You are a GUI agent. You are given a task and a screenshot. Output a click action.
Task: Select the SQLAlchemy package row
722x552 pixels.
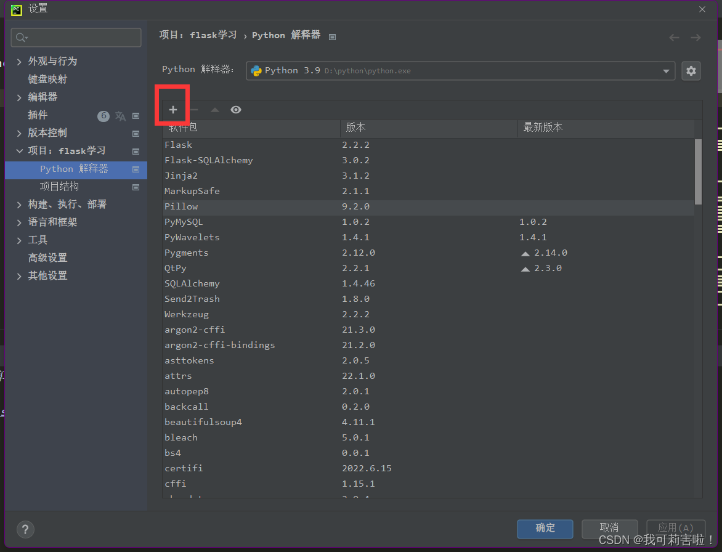pyautogui.click(x=429, y=283)
